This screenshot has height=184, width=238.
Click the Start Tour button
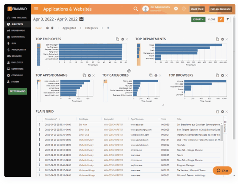point(197,9)
